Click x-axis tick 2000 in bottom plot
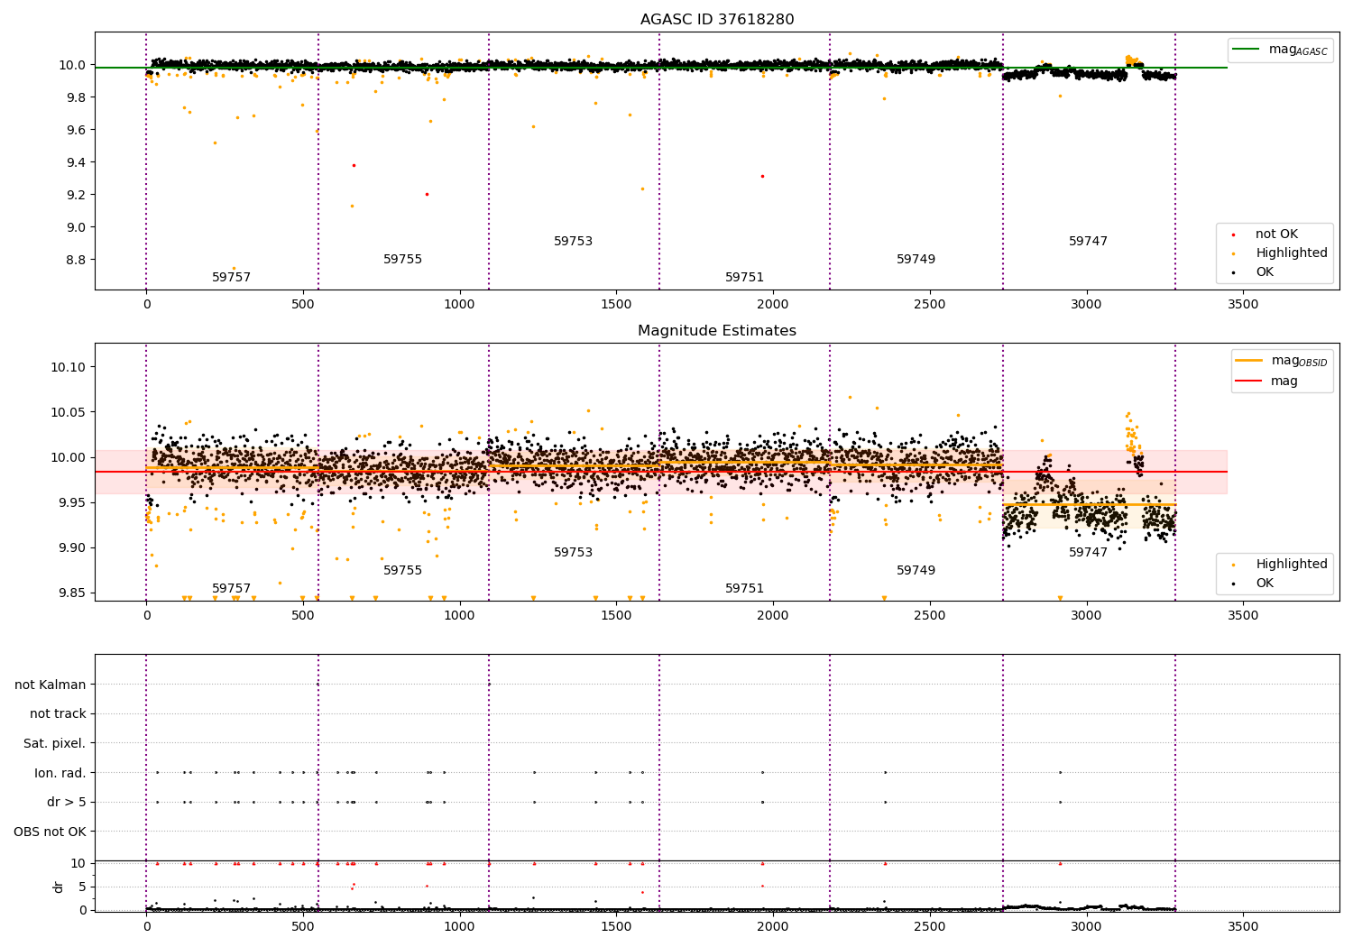This screenshot has width=1353, height=947. pyautogui.click(x=773, y=926)
